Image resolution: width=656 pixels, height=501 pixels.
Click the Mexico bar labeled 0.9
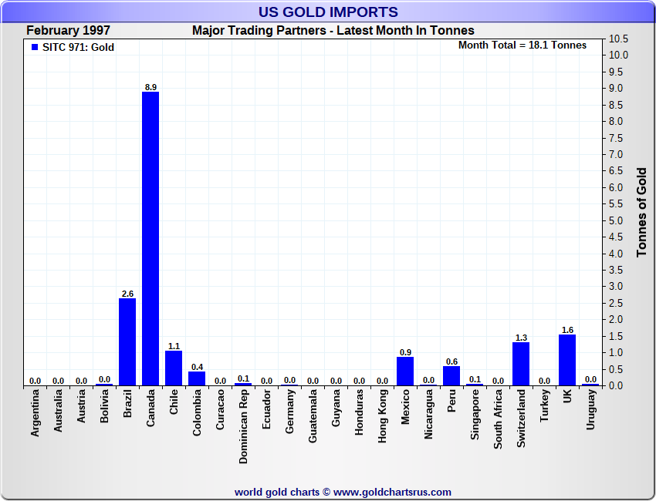click(405, 371)
